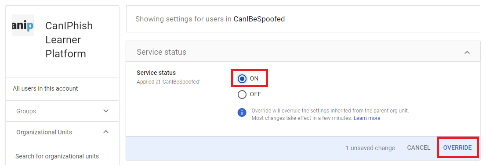The image size is (486, 165).
Task: Click the blue info icon
Action: [242, 113]
